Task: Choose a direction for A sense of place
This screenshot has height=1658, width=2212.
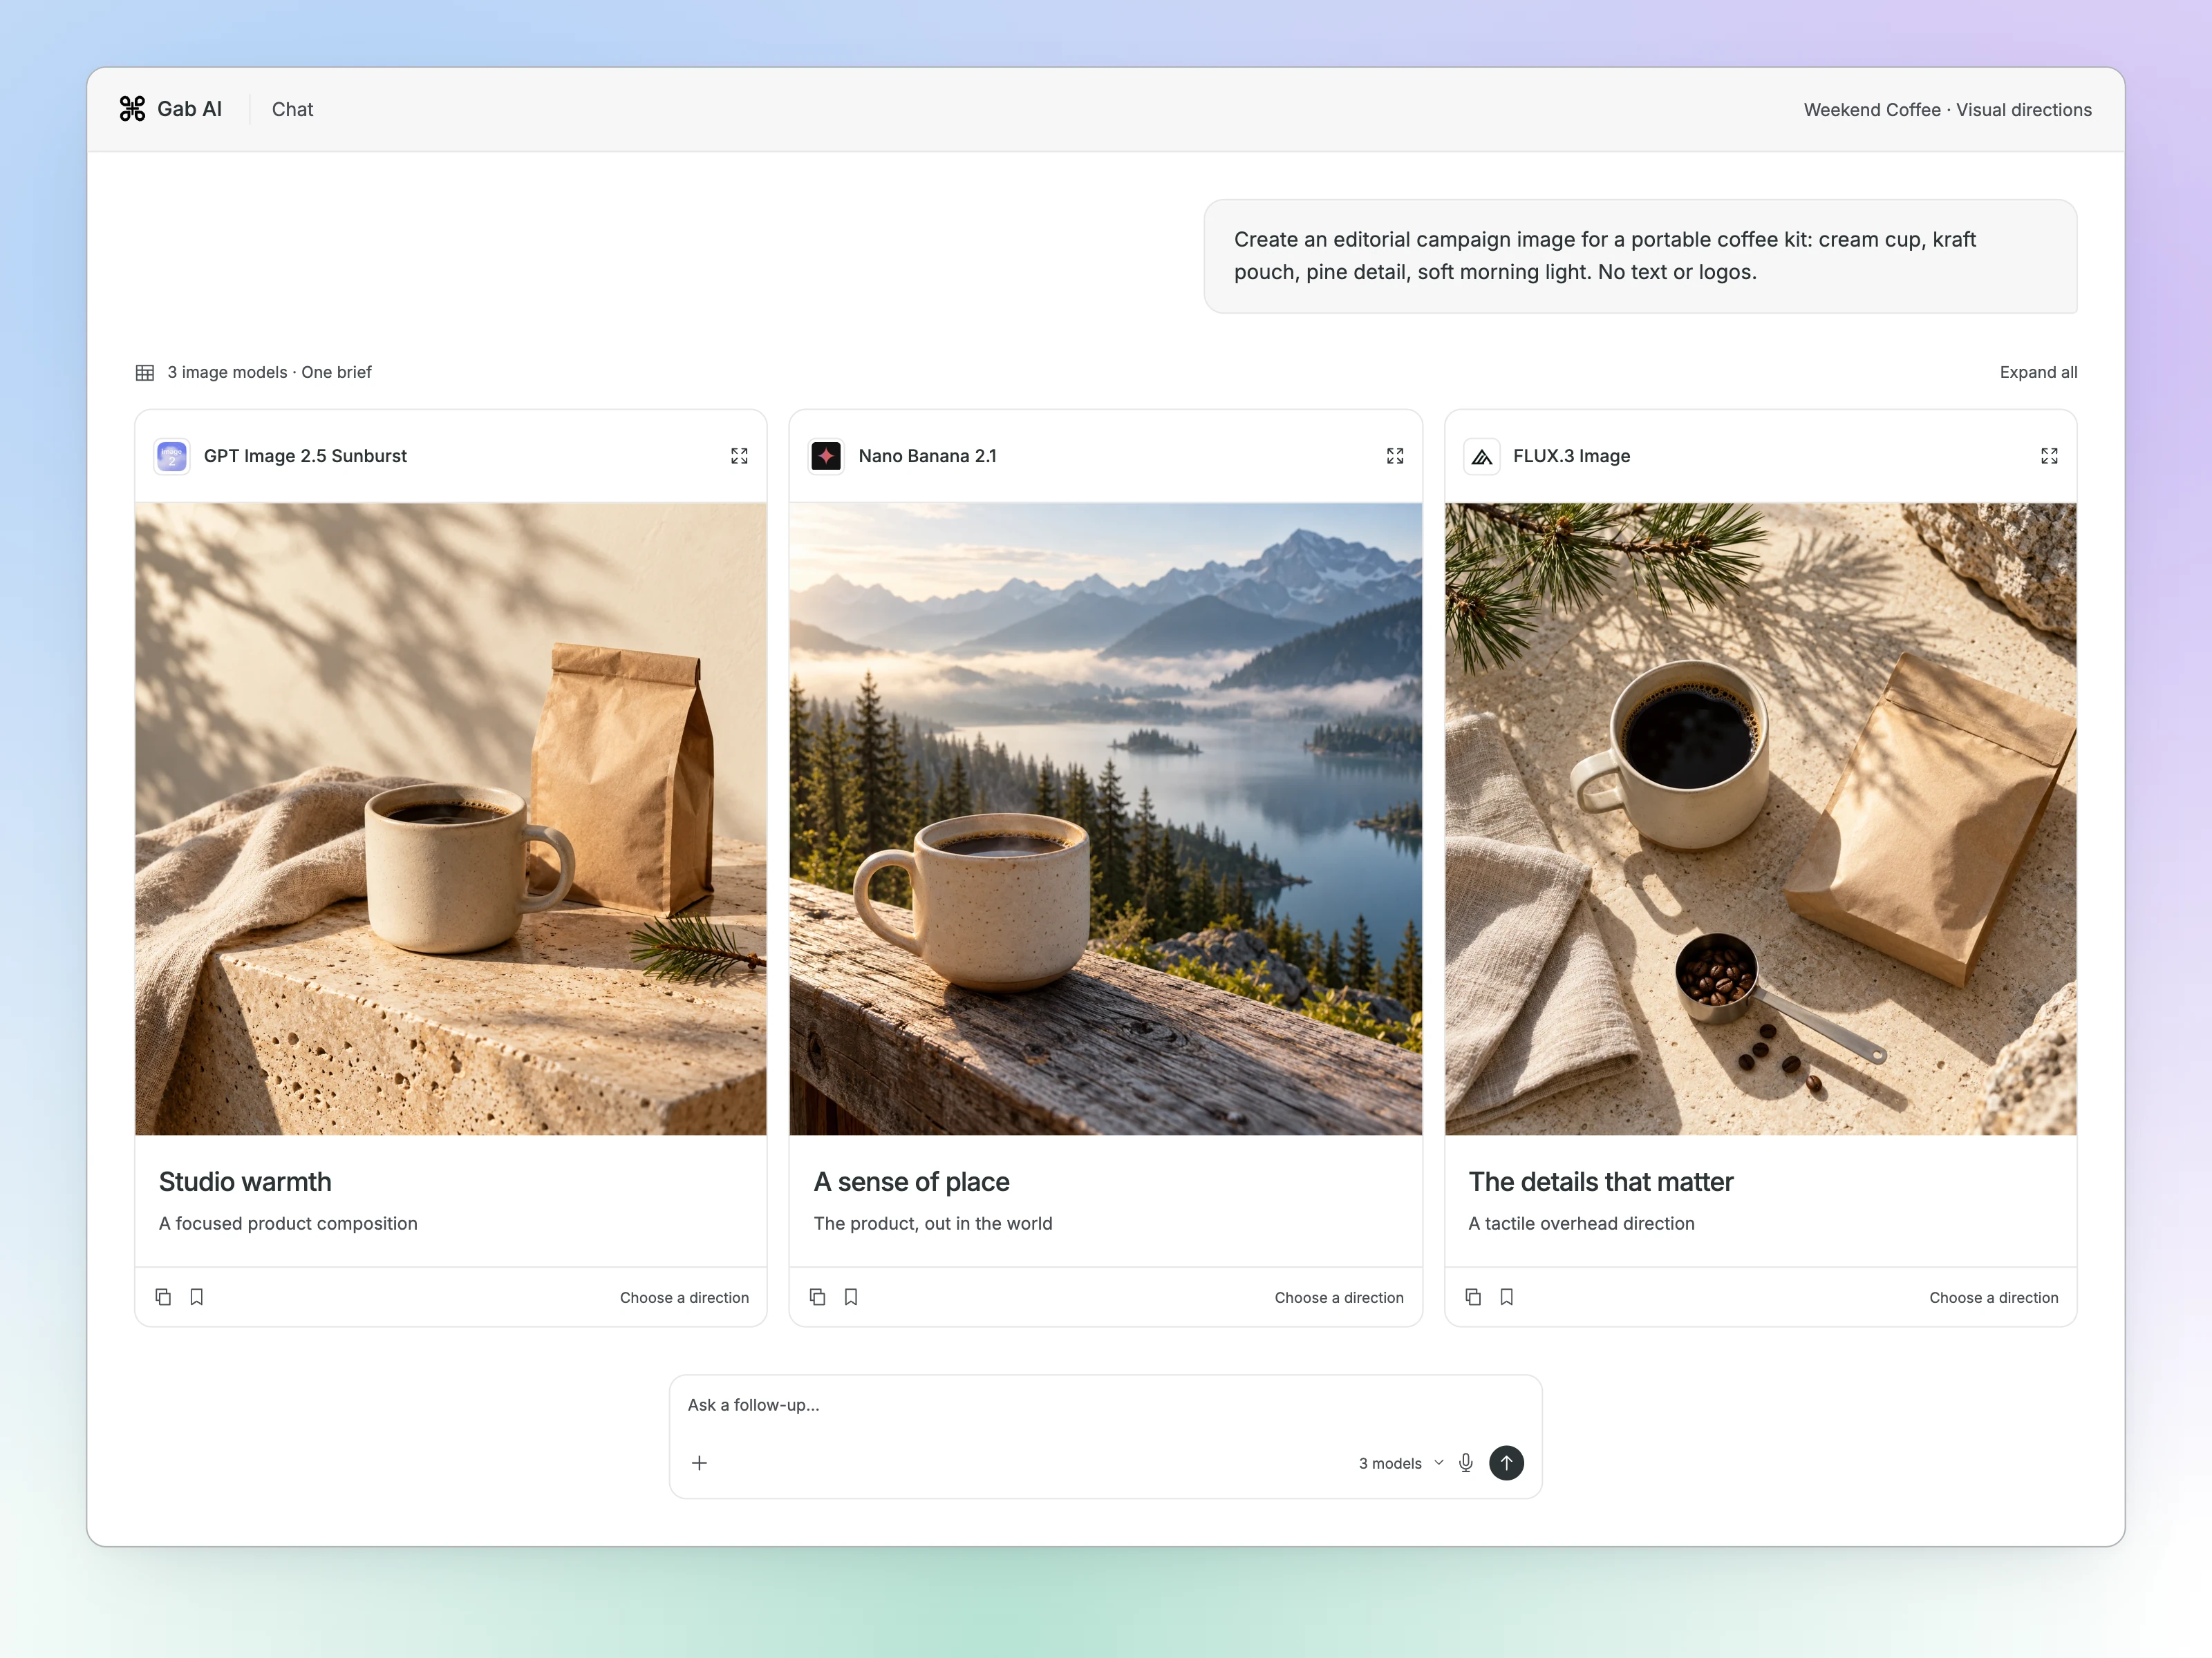Action: pyautogui.click(x=1339, y=1297)
